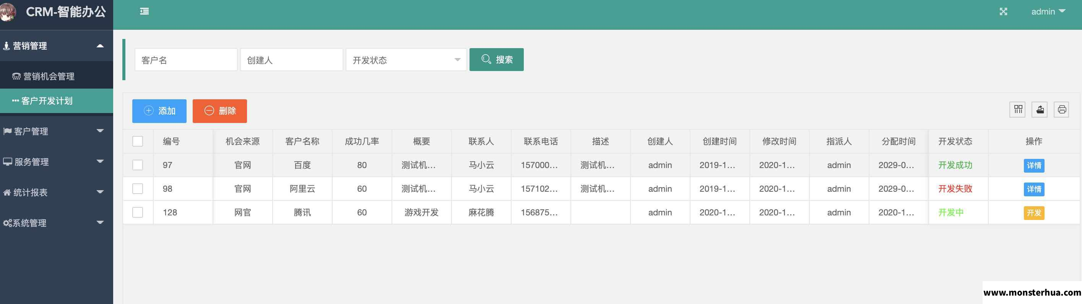The height and width of the screenshot is (304, 1082).
Task: Click the 操作 column header
Action: [x=1034, y=141]
